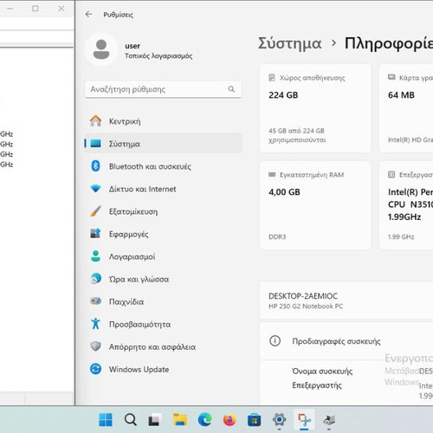Open Λογαριασμοί accounts settings

click(x=163, y=256)
